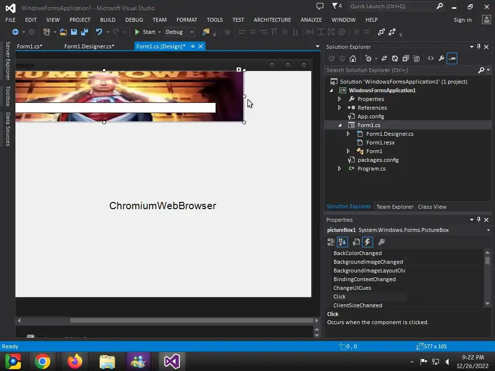Click the Send to Back toolbar icon

pos(392,32)
